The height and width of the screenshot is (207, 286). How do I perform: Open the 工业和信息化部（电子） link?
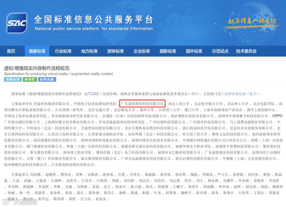tap(240, 94)
